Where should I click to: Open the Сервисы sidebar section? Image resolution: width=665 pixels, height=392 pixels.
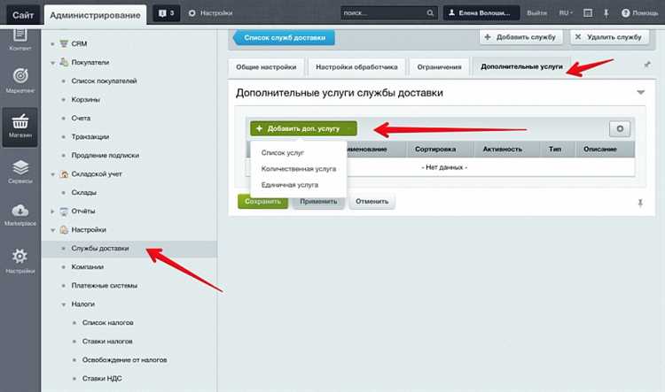pos(20,172)
